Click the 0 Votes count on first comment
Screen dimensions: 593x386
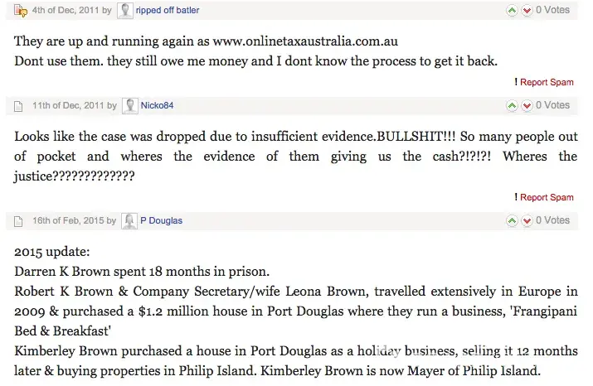(552, 11)
